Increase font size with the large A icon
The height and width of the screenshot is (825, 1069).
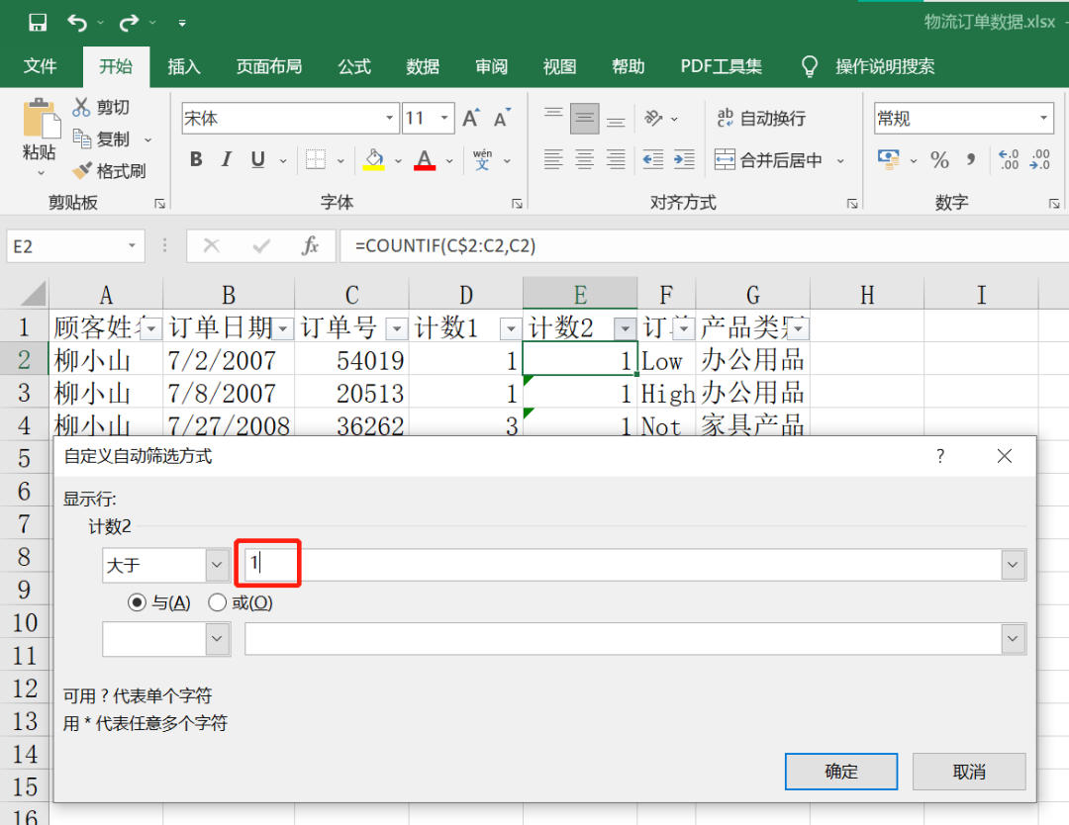(x=470, y=119)
